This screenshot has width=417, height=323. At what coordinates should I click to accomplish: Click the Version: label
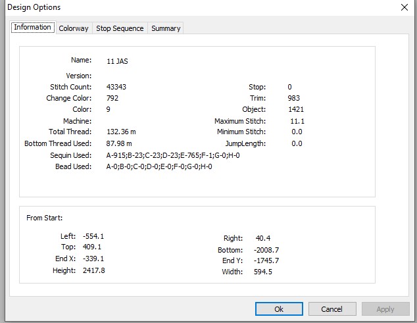click(x=79, y=76)
